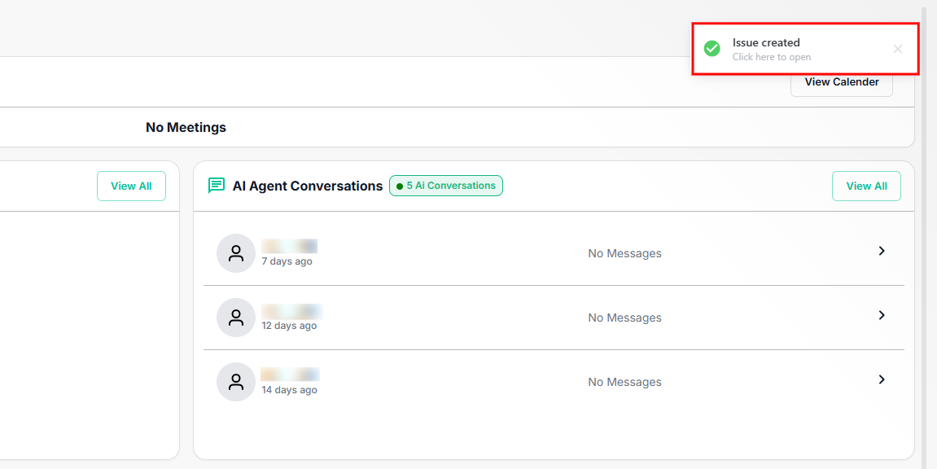Click the 'Issue created' toast title
This screenshot has height=469, width=937.
pyautogui.click(x=766, y=42)
